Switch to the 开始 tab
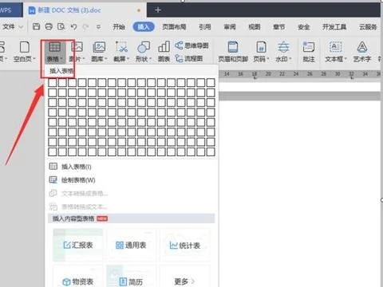The image size is (383, 287). 119,26
